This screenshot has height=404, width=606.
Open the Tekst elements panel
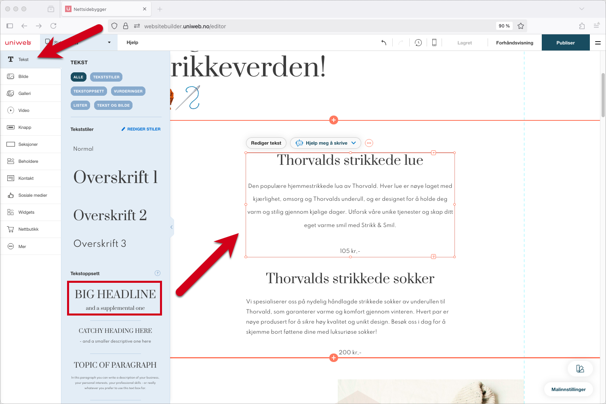coord(30,59)
